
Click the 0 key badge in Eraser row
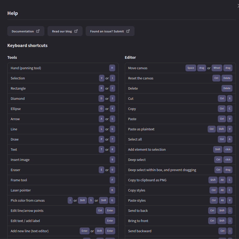click(x=112, y=170)
